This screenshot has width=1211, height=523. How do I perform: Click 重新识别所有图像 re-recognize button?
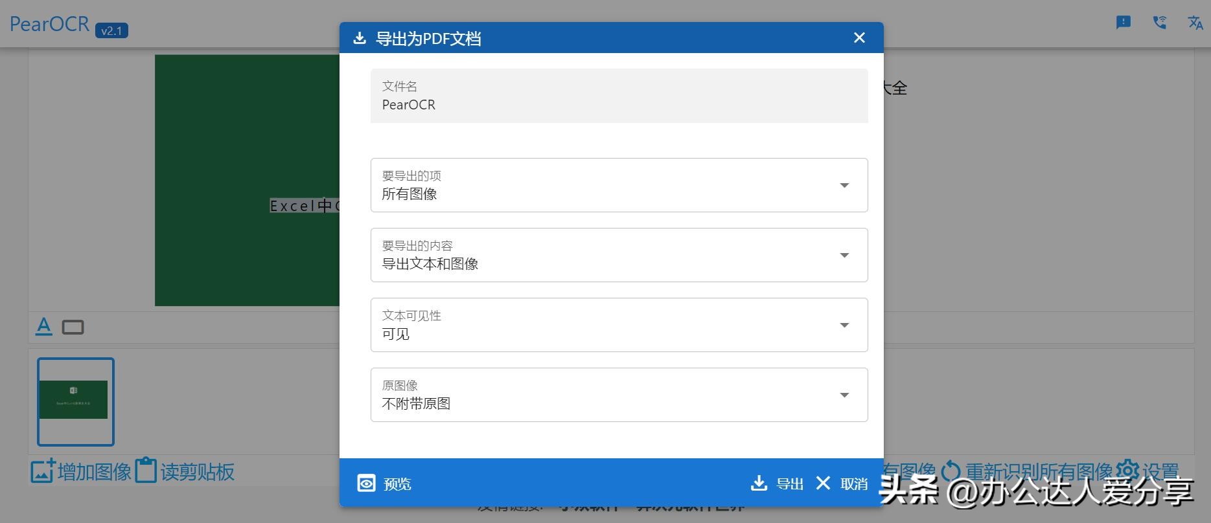(1027, 471)
